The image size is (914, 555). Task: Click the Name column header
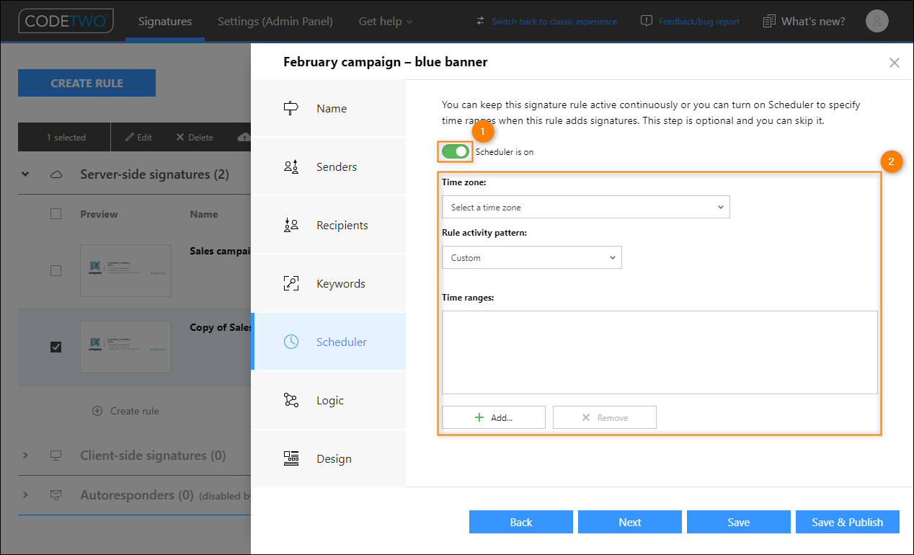pyautogui.click(x=204, y=214)
